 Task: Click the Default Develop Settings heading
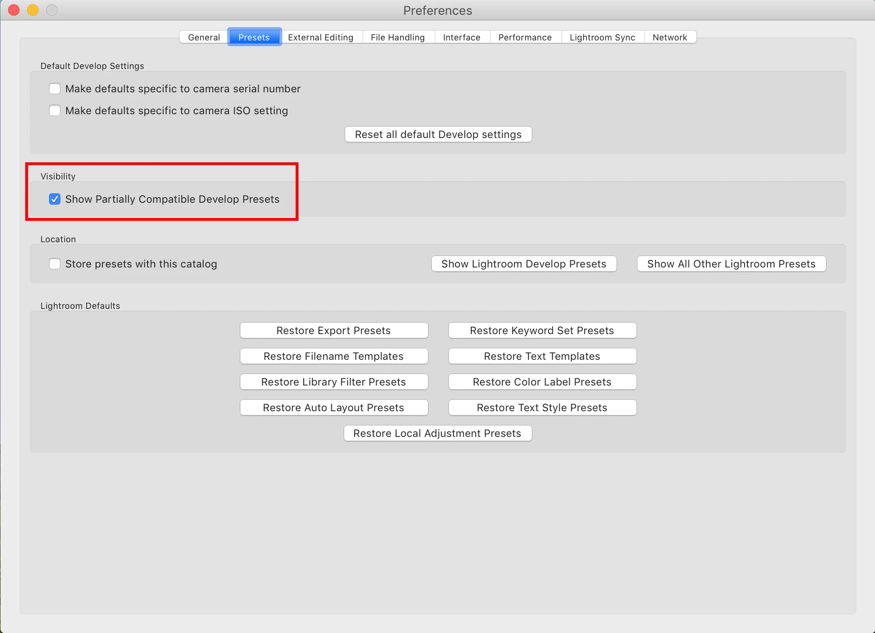tap(92, 66)
